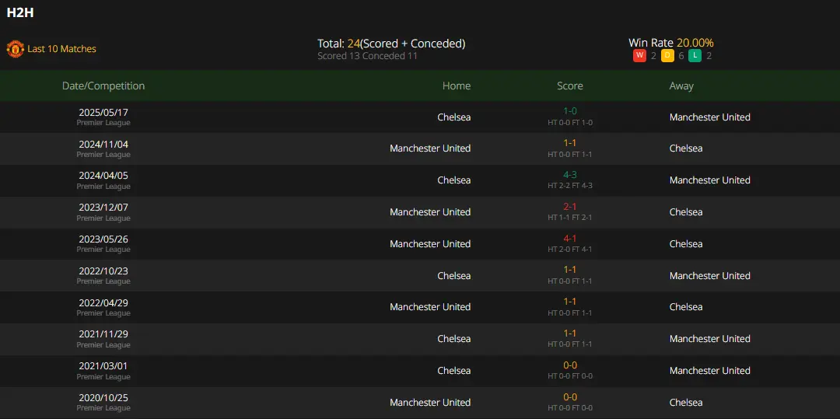The width and height of the screenshot is (840, 419).
Task: Click the Manchester United crest icon
Action: click(x=15, y=49)
